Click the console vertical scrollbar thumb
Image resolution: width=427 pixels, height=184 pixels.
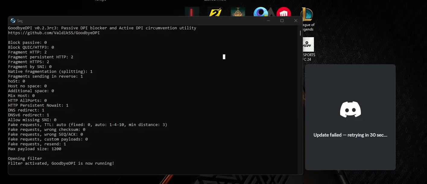300,33
